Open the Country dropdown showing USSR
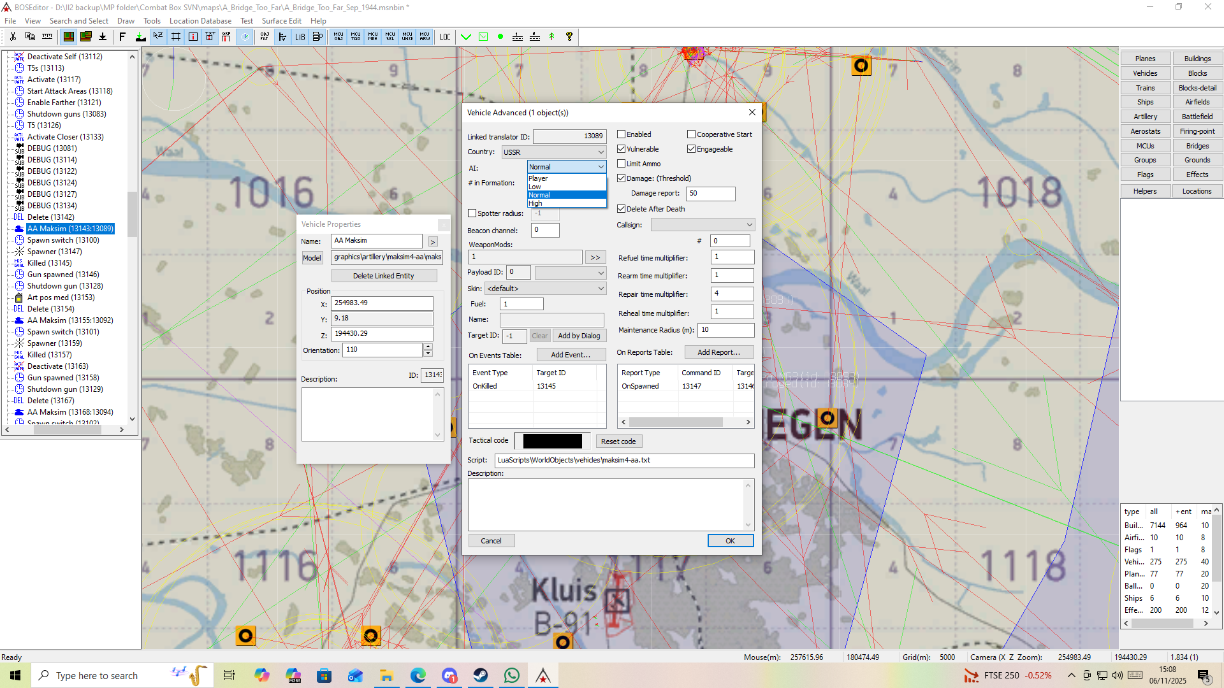Screen dimensions: 1224x688 point(553,152)
